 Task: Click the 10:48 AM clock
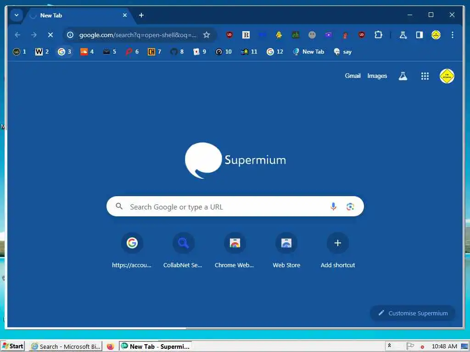(444, 346)
